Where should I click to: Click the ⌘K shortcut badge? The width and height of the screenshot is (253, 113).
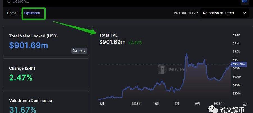[245, 1]
